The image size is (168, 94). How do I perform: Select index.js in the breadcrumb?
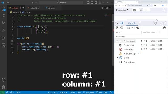15,12
